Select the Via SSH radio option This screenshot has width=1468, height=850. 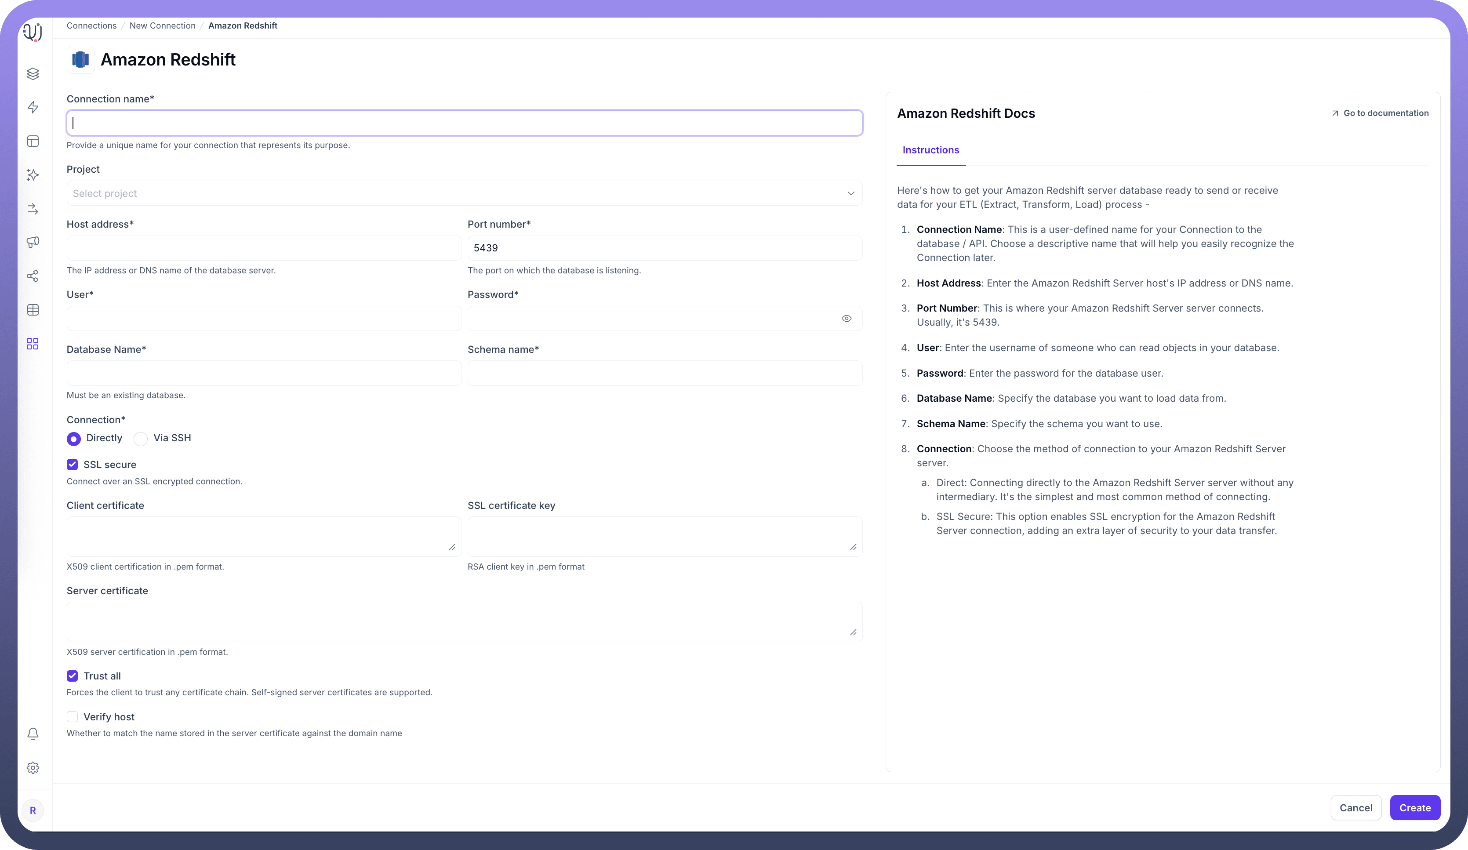[x=141, y=439]
